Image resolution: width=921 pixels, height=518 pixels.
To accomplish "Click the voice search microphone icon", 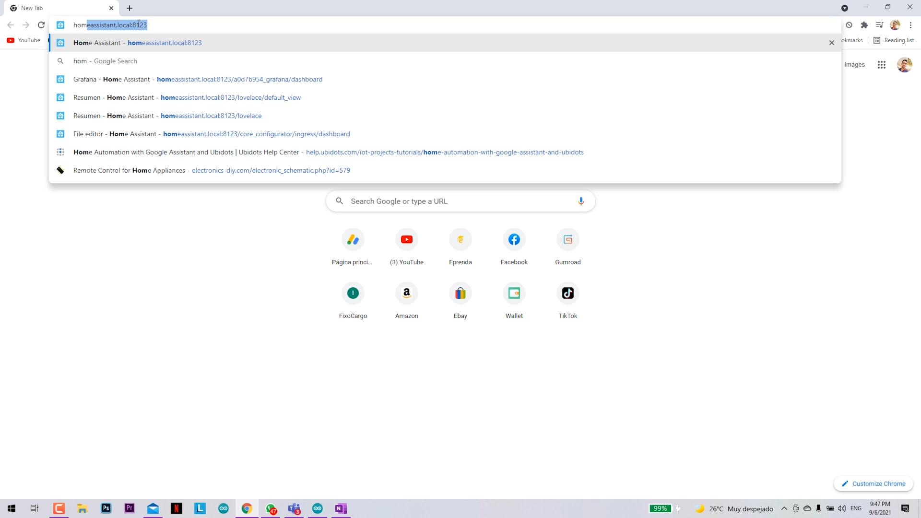I will 581,201.
